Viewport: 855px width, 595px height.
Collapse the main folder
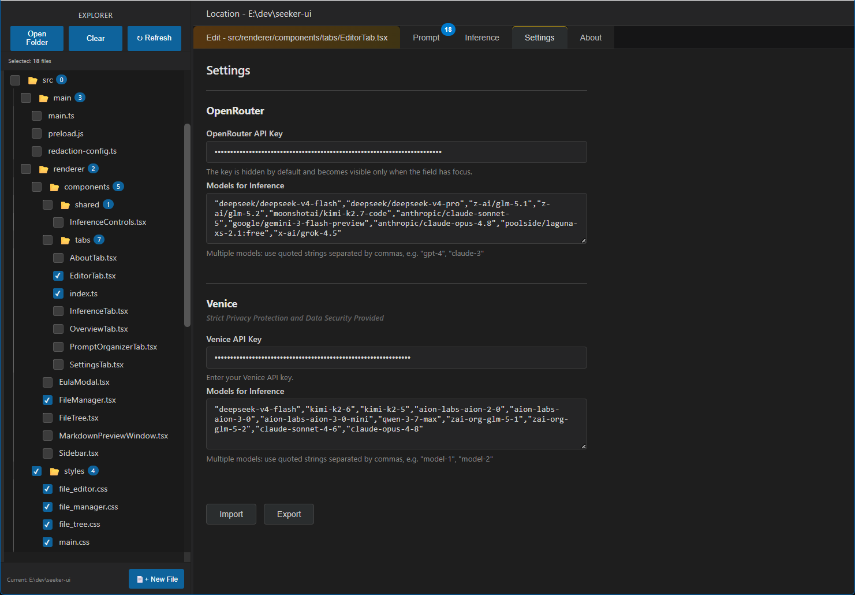62,98
